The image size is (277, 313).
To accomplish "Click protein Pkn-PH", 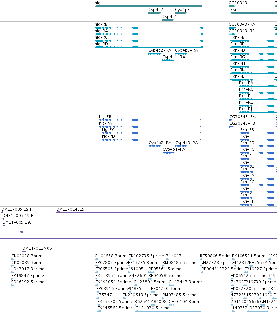I will point(247,156).
